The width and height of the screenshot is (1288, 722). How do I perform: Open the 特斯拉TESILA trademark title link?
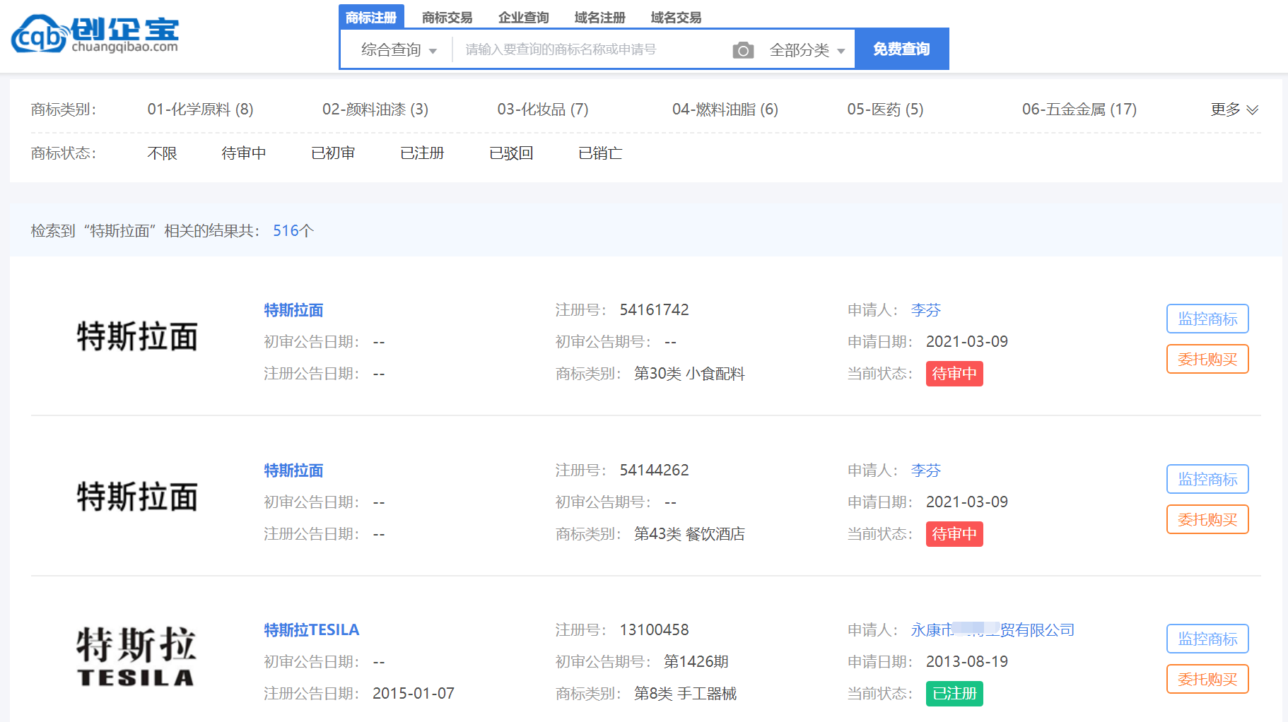(311, 629)
